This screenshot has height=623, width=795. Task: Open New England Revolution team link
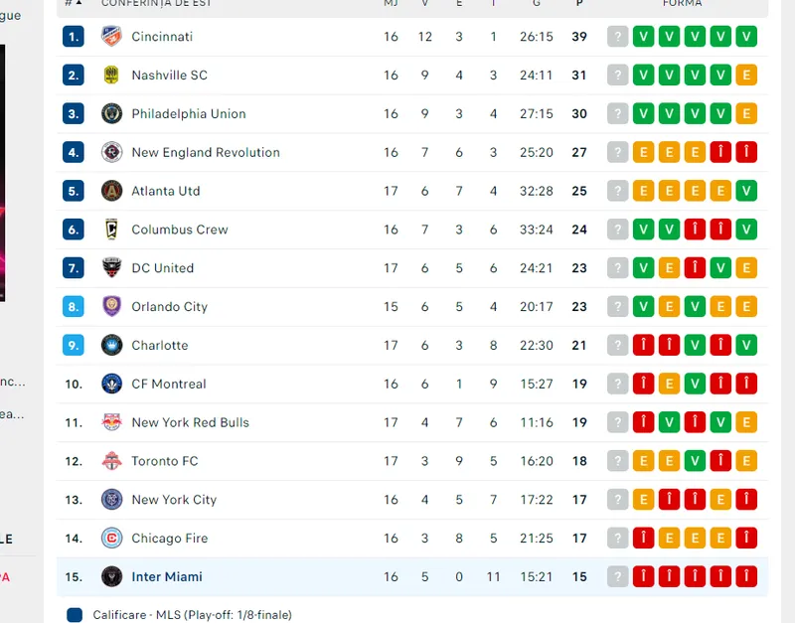click(x=206, y=152)
